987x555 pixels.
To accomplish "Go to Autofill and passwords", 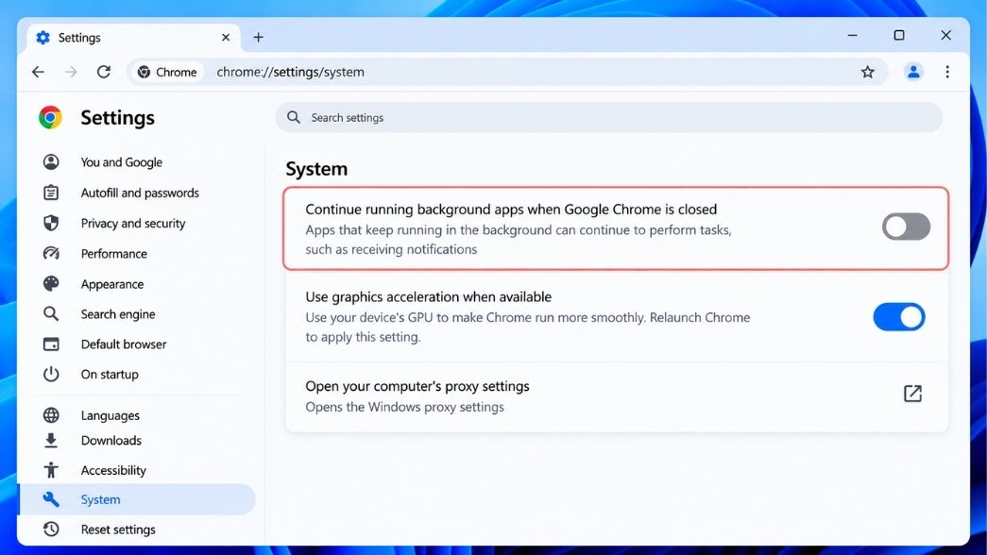I will [x=140, y=193].
